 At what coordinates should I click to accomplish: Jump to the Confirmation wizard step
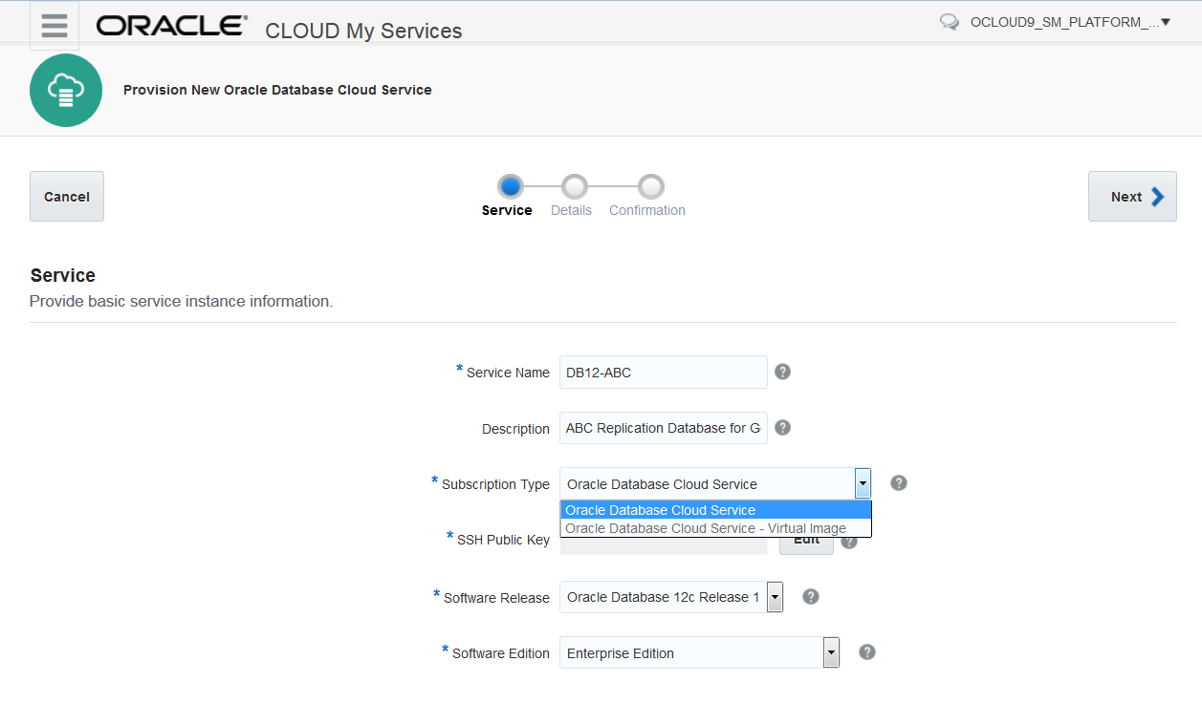[650, 186]
